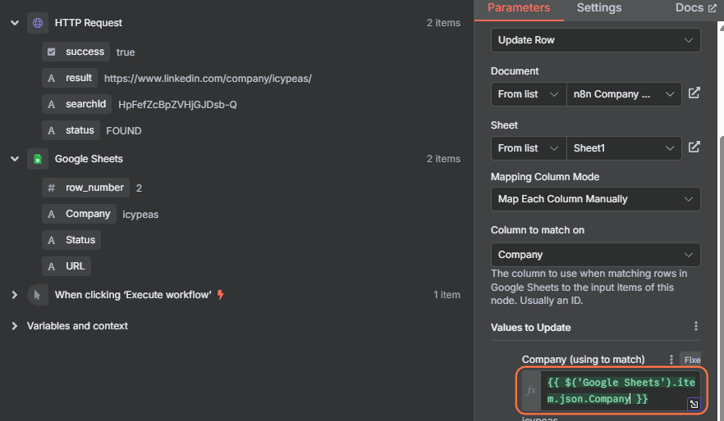The height and width of the screenshot is (421, 724).
Task: Click the FOUND status value
Action: 124,131
